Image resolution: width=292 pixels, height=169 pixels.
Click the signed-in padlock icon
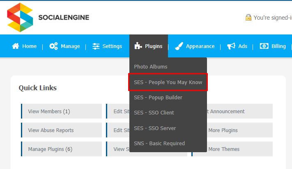coord(248,17)
